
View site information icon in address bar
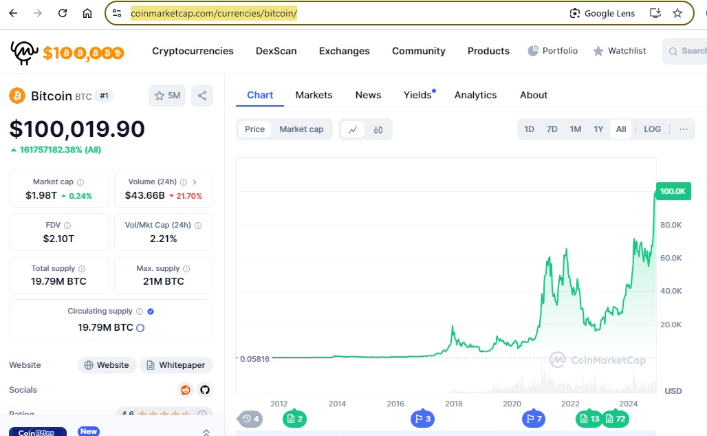(x=117, y=13)
